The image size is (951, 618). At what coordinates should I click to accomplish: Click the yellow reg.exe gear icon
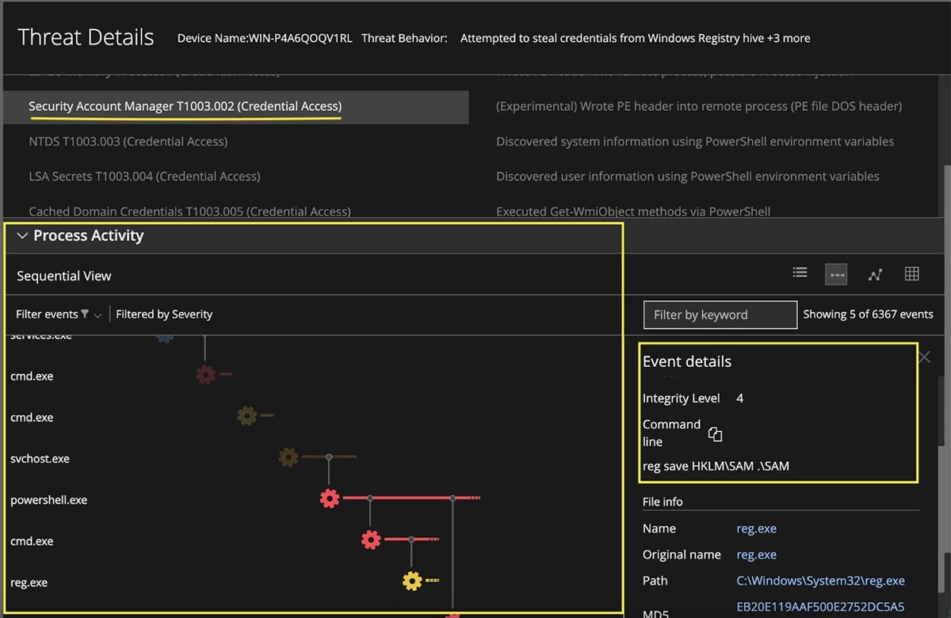[412, 581]
